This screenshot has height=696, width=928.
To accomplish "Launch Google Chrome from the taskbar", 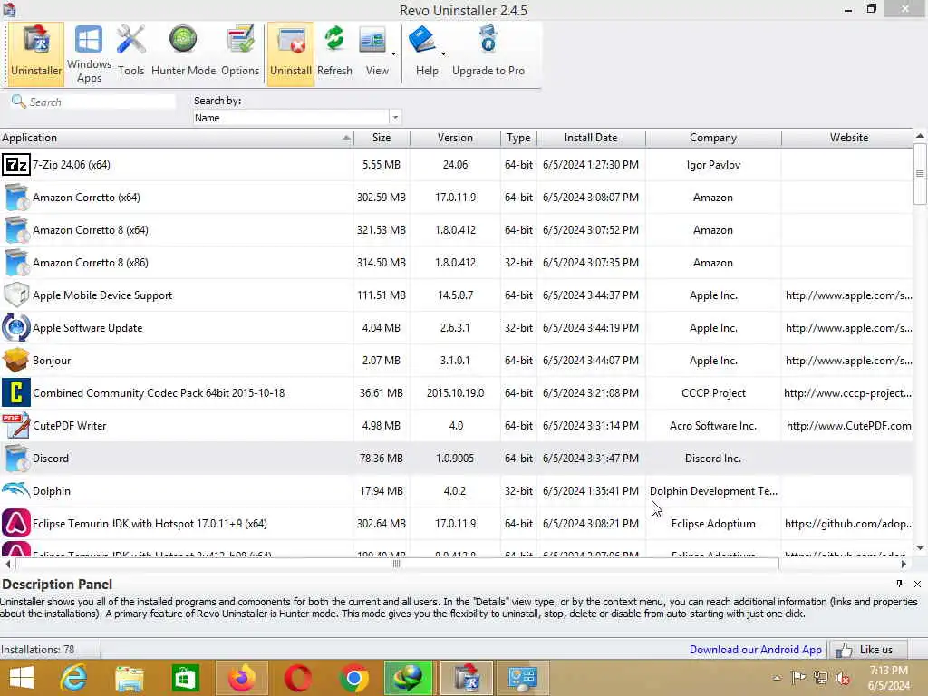I will coord(354,678).
